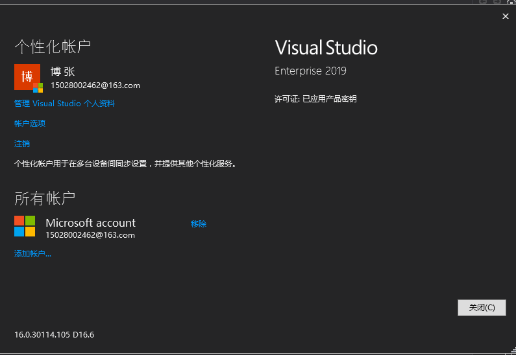Click email under Microsoft account
Screen dimensions: 516x355
90,235
